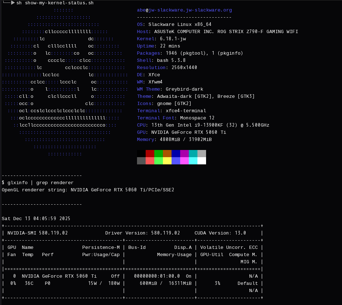Pick the bright yellow palette swatch
The width and height of the screenshot is (342, 305).
click(x=167, y=161)
